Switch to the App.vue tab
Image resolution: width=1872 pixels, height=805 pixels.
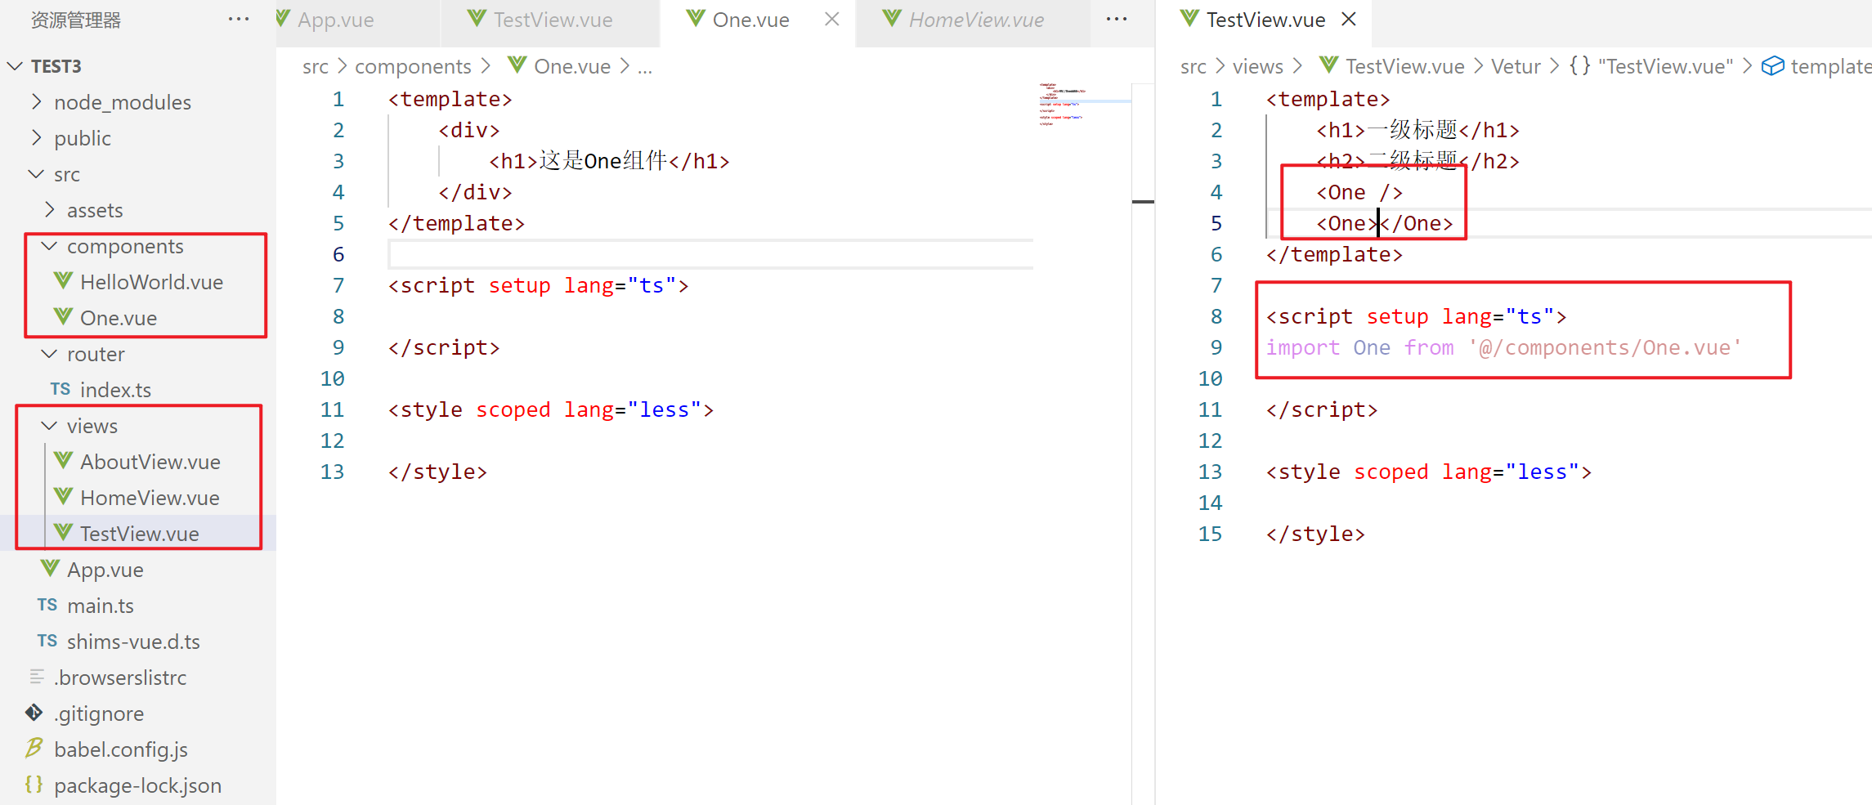pos(335,20)
